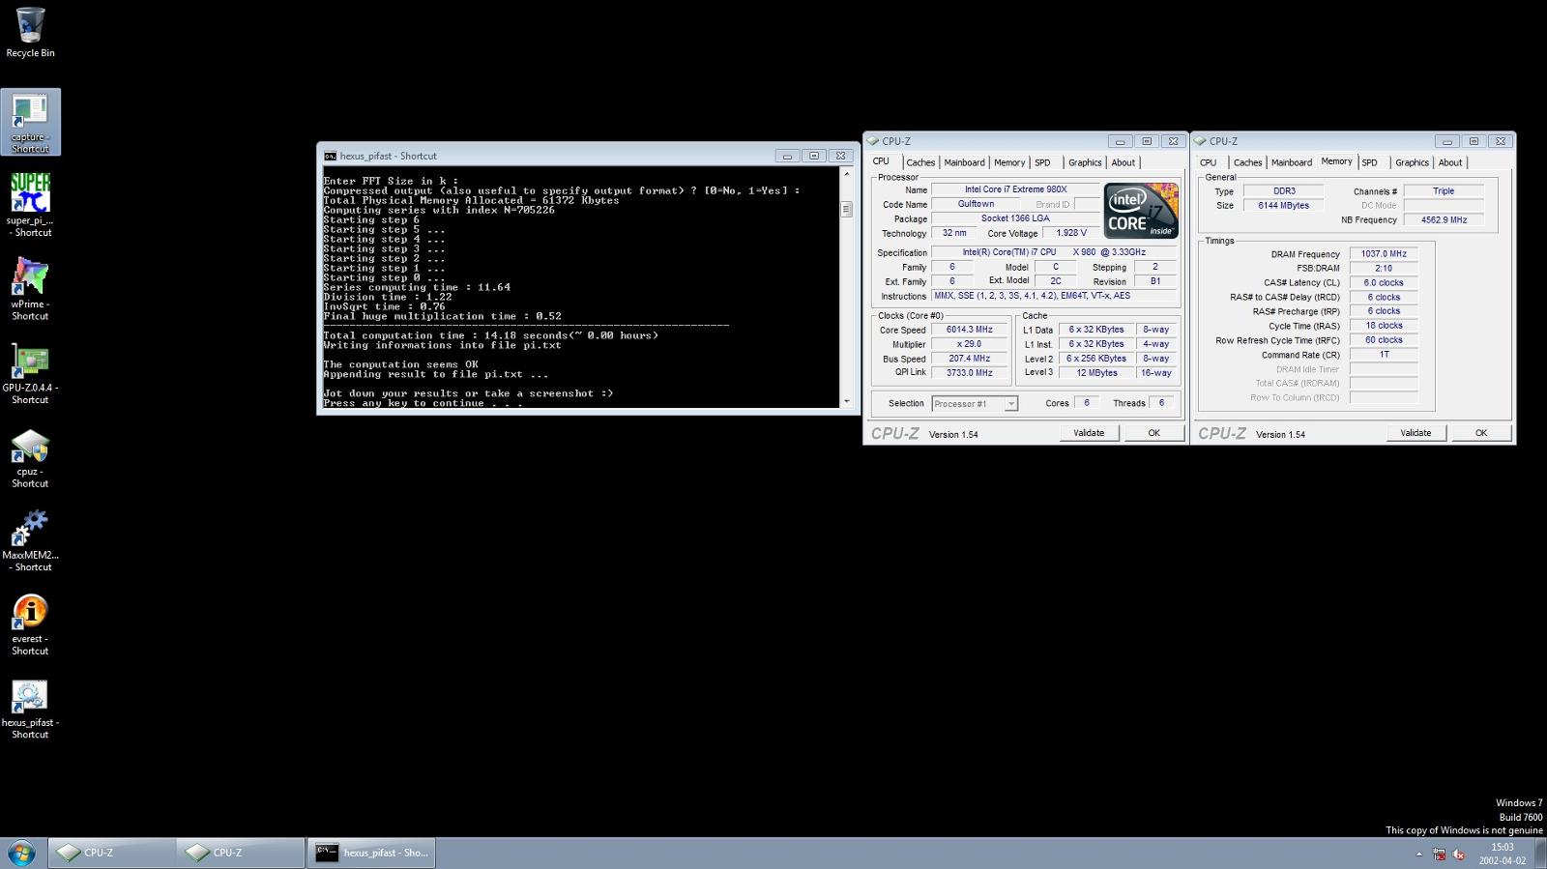This screenshot has height=869, width=1547.
Task: Click Code Name value Gulftown
Action: pyautogui.click(x=976, y=204)
